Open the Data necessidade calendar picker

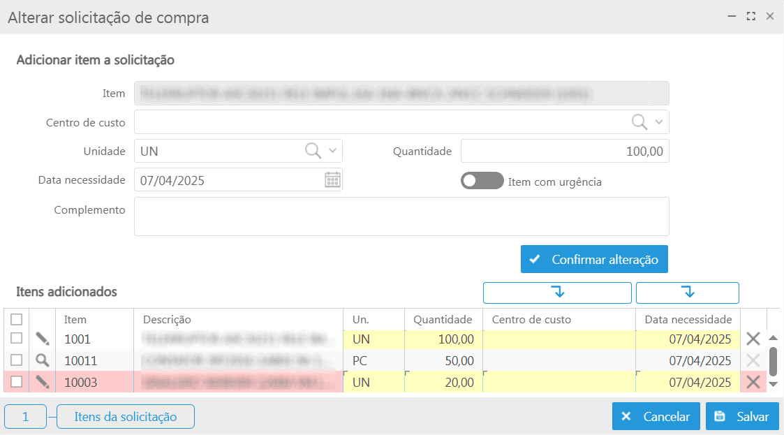coord(332,179)
